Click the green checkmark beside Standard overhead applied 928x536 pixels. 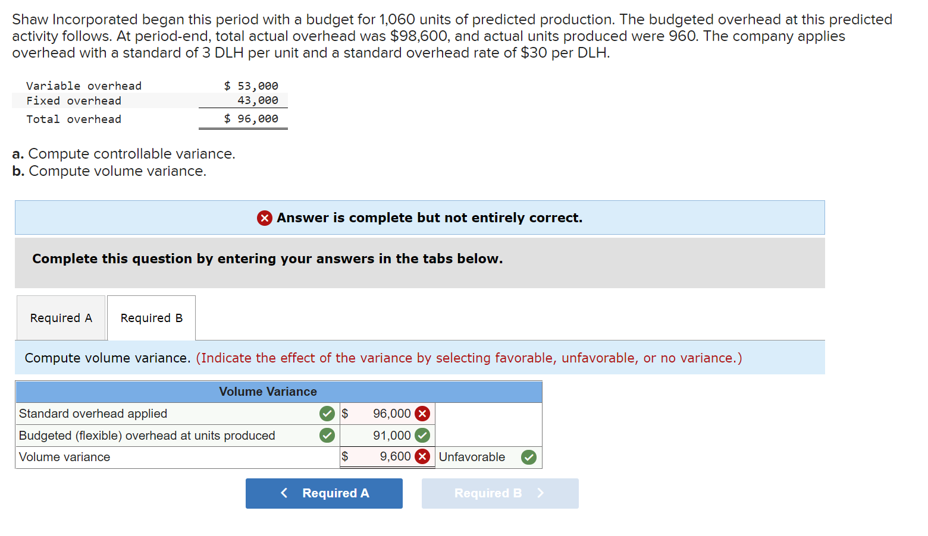[327, 413]
